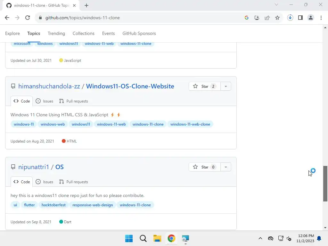
Task: Bookmark this tab with star icon
Action: 277,18
